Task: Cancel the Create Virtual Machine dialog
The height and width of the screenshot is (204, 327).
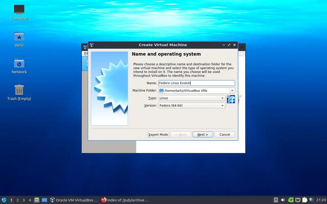Action: pyautogui.click(x=225, y=135)
